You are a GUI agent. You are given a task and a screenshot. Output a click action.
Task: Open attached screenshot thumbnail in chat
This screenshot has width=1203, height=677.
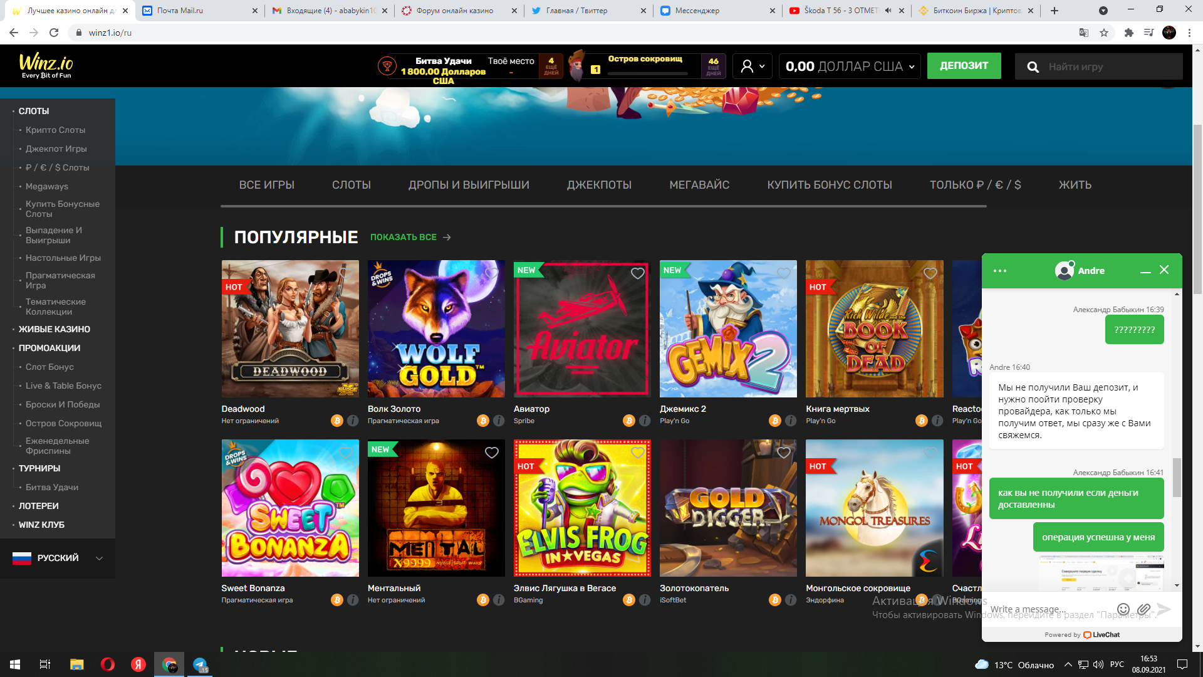coord(1101,572)
